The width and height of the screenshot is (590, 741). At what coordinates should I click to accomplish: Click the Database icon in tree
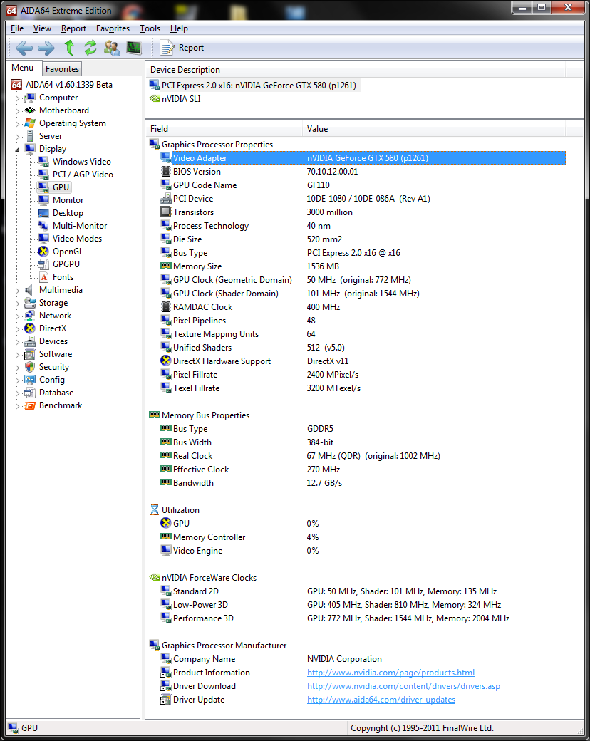point(30,393)
